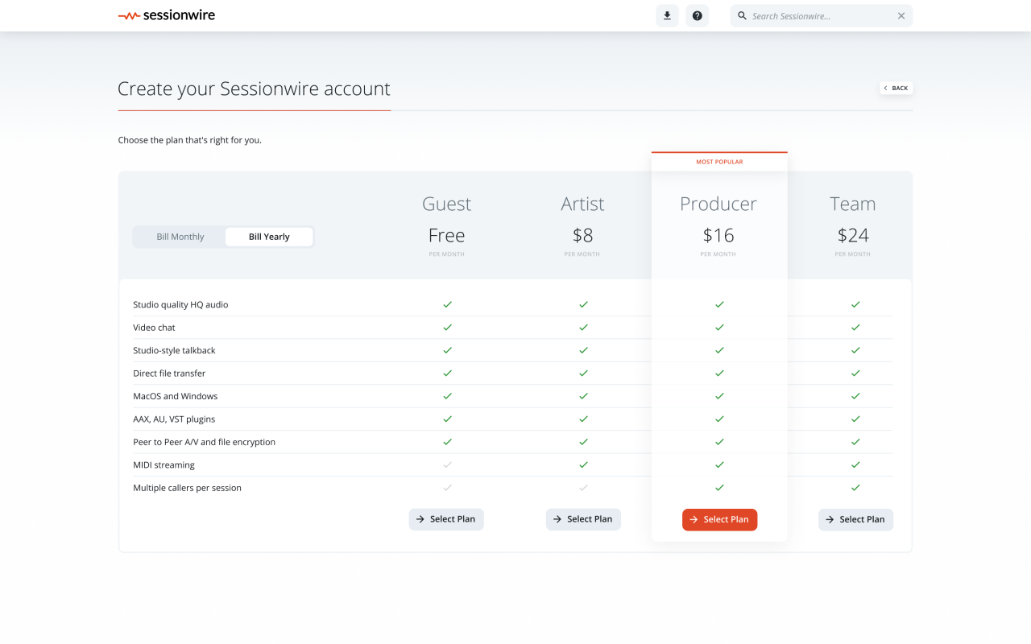The width and height of the screenshot is (1031, 644).
Task: Select Plan for the Artist tier
Action: (x=583, y=519)
